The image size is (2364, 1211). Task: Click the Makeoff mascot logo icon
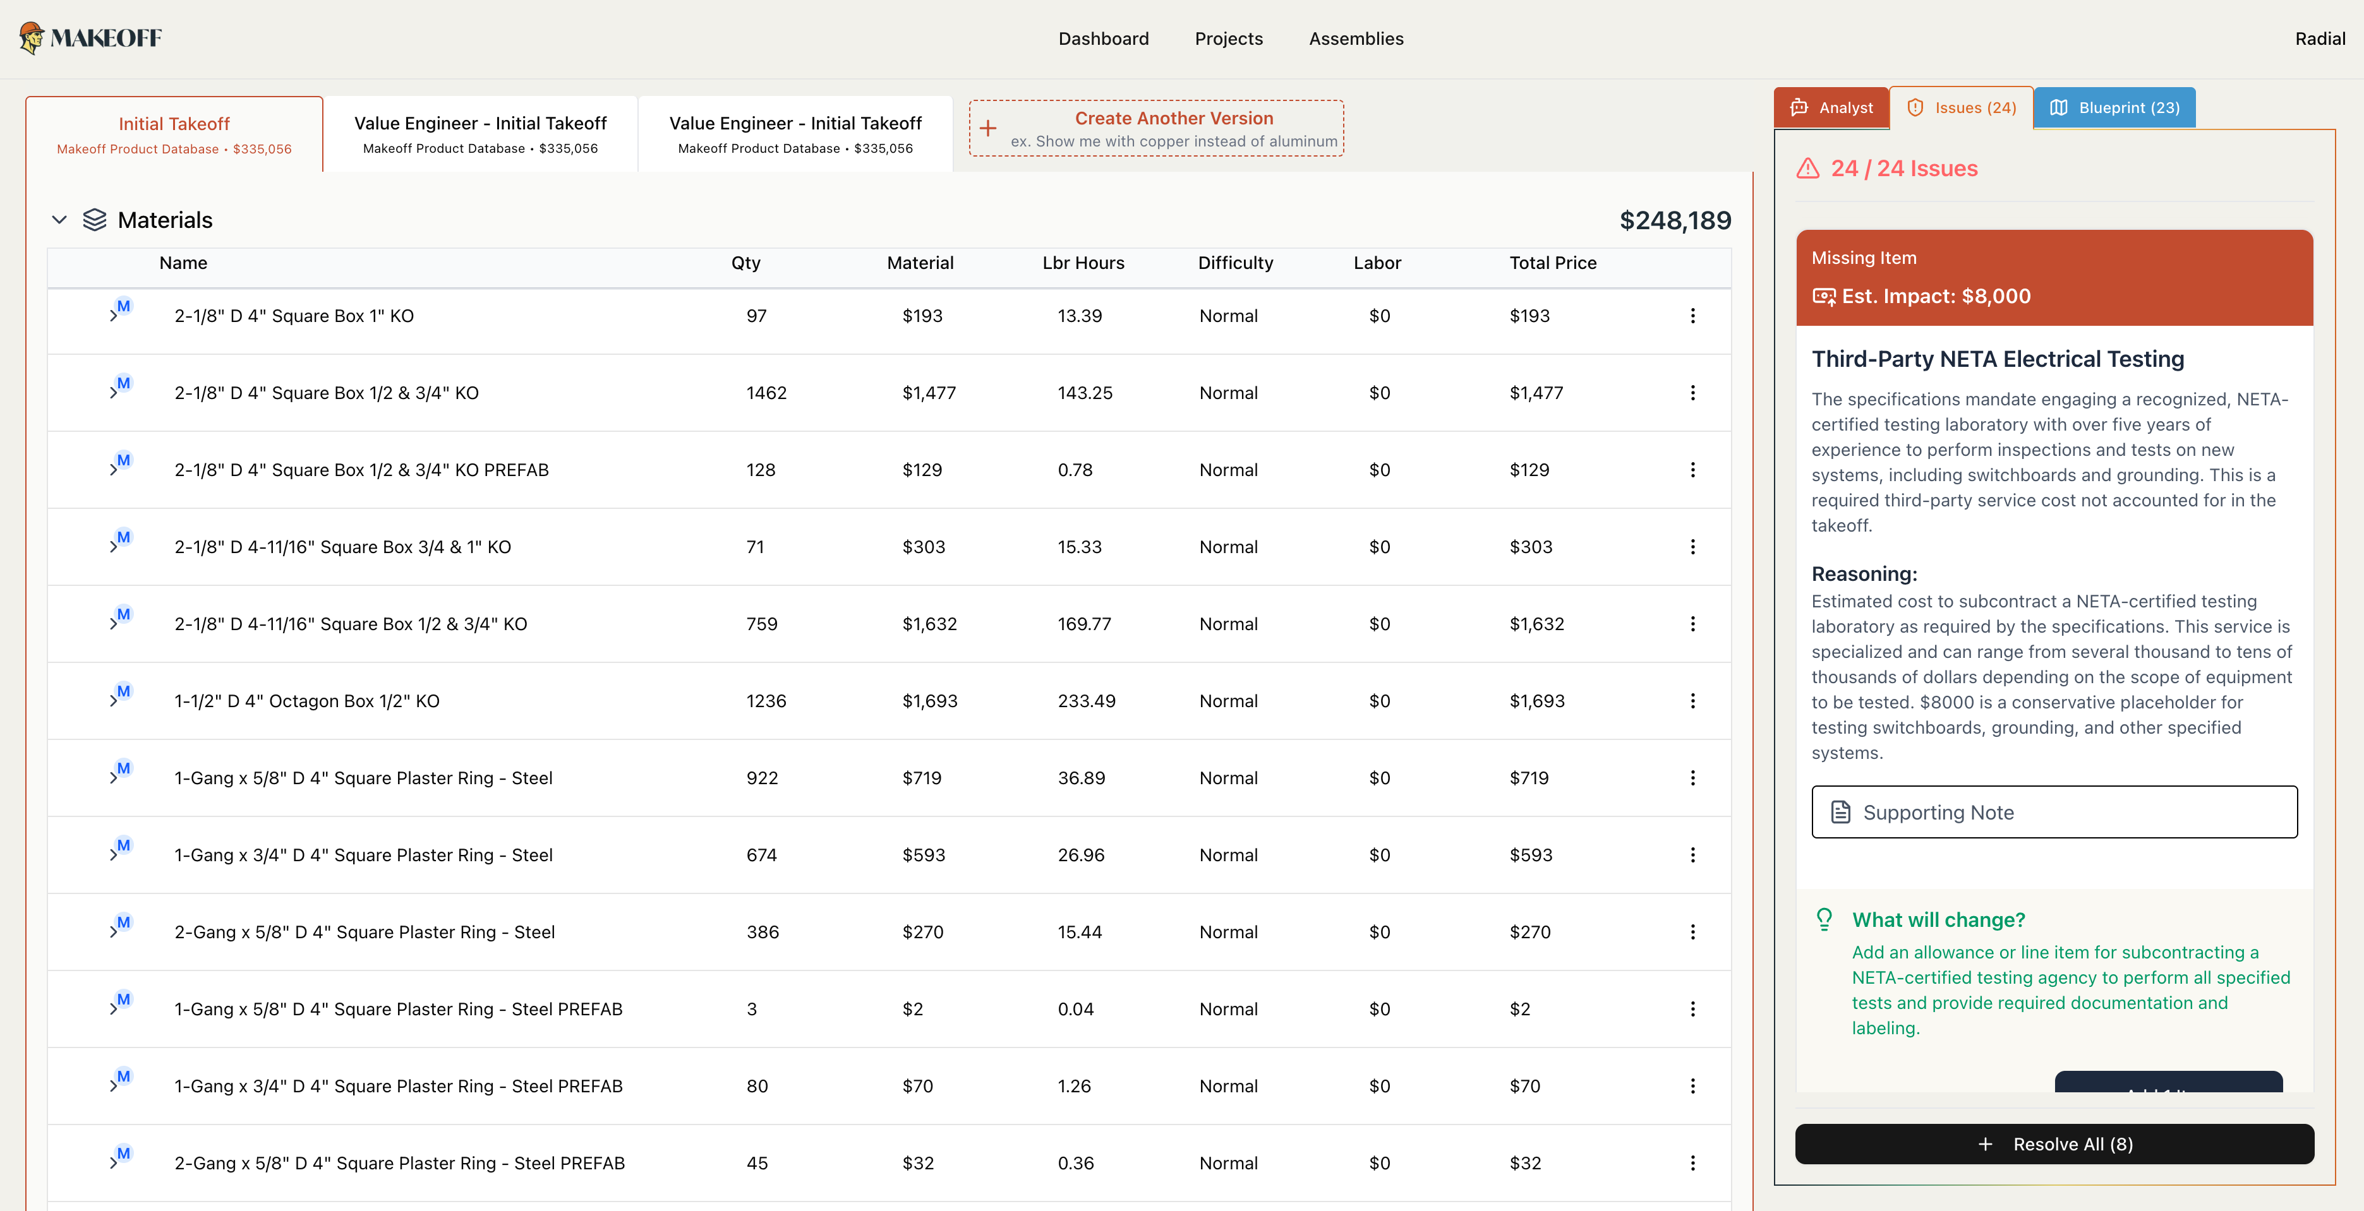(x=33, y=38)
